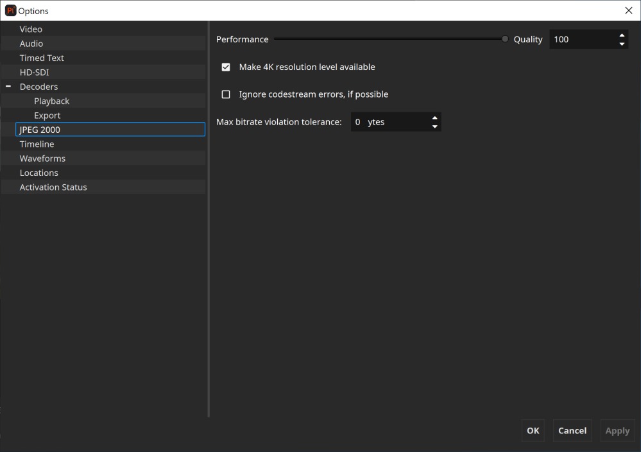Click Cancel to dismiss Options
The width and height of the screenshot is (641, 452).
tap(572, 431)
